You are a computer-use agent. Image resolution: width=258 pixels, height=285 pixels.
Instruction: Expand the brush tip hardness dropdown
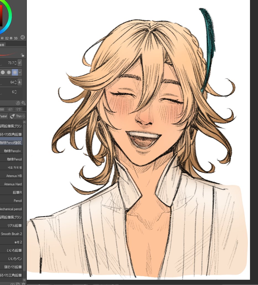point(20,72)
